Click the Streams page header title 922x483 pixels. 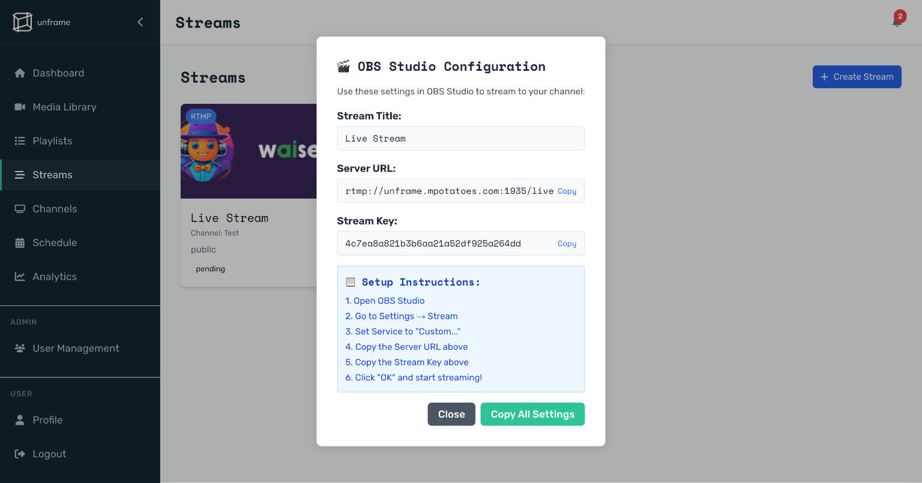(x=208, y=23)
